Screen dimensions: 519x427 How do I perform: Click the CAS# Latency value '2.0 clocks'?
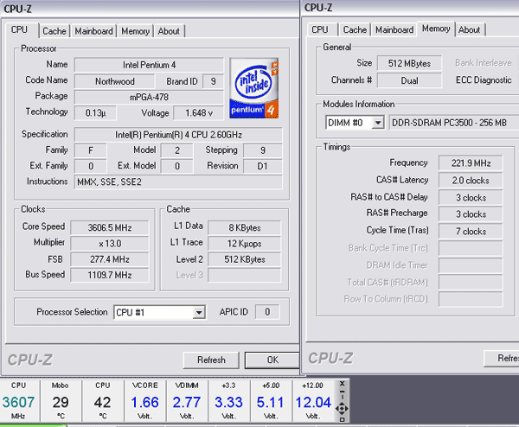click(471, 181)
